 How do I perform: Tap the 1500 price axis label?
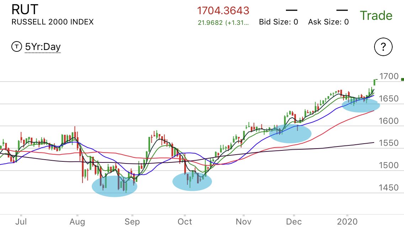pos(389,165)
